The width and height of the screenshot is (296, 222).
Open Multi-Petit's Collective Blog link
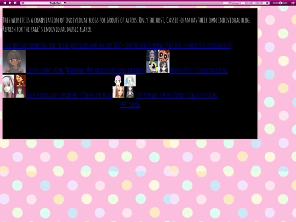[199, 70]
